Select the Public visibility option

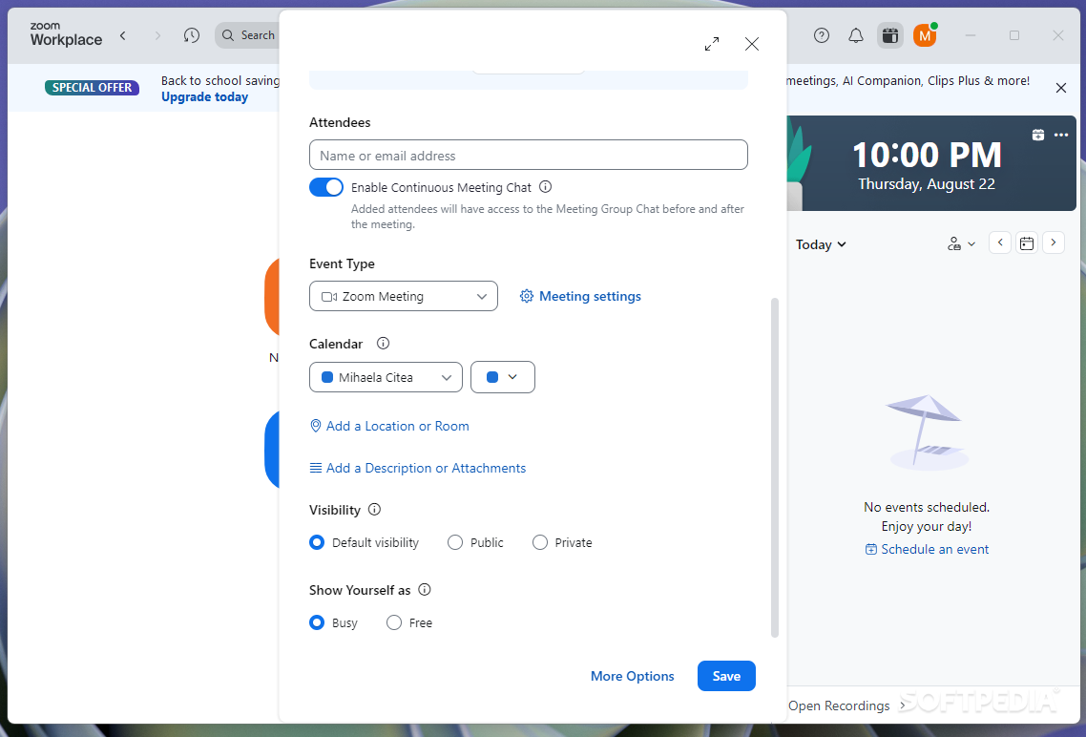[x=455, y=542]
